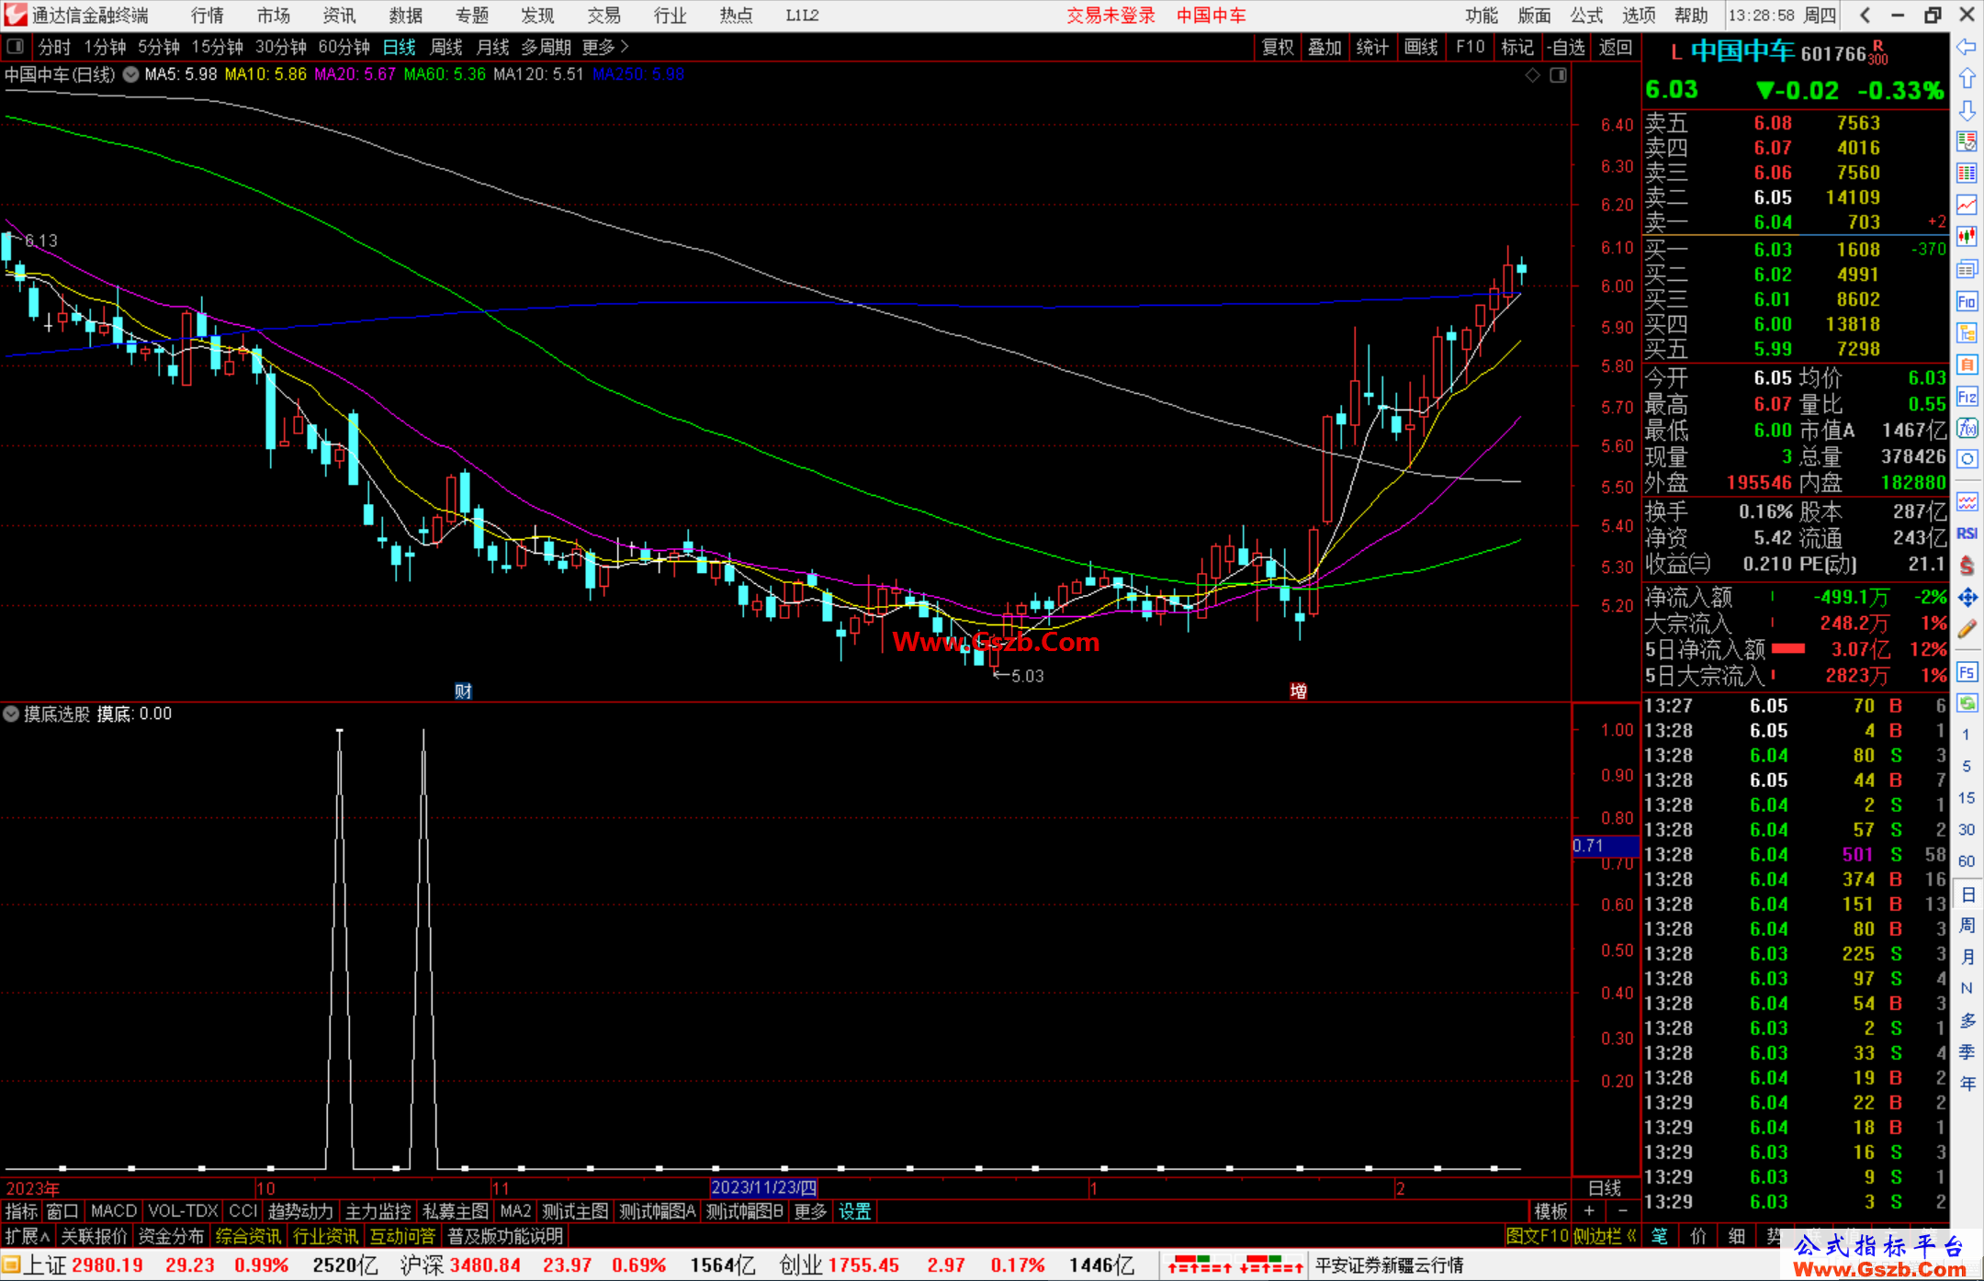Open the wave lines indicator icon
1984x1281 pixels.
tap(1967, 501)
